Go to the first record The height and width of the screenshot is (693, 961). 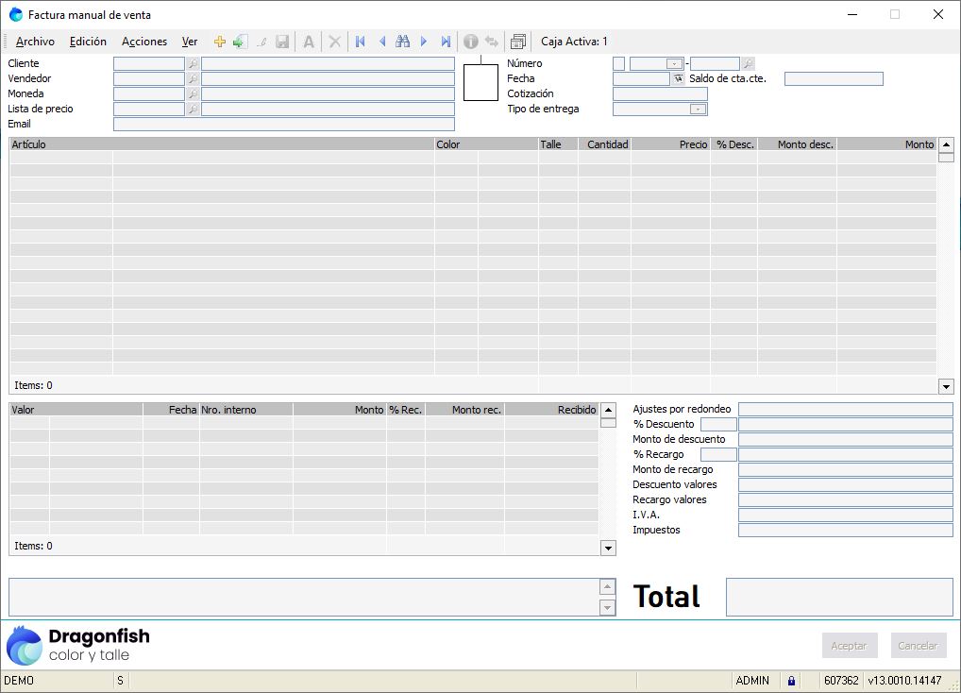tap(361, 42)
